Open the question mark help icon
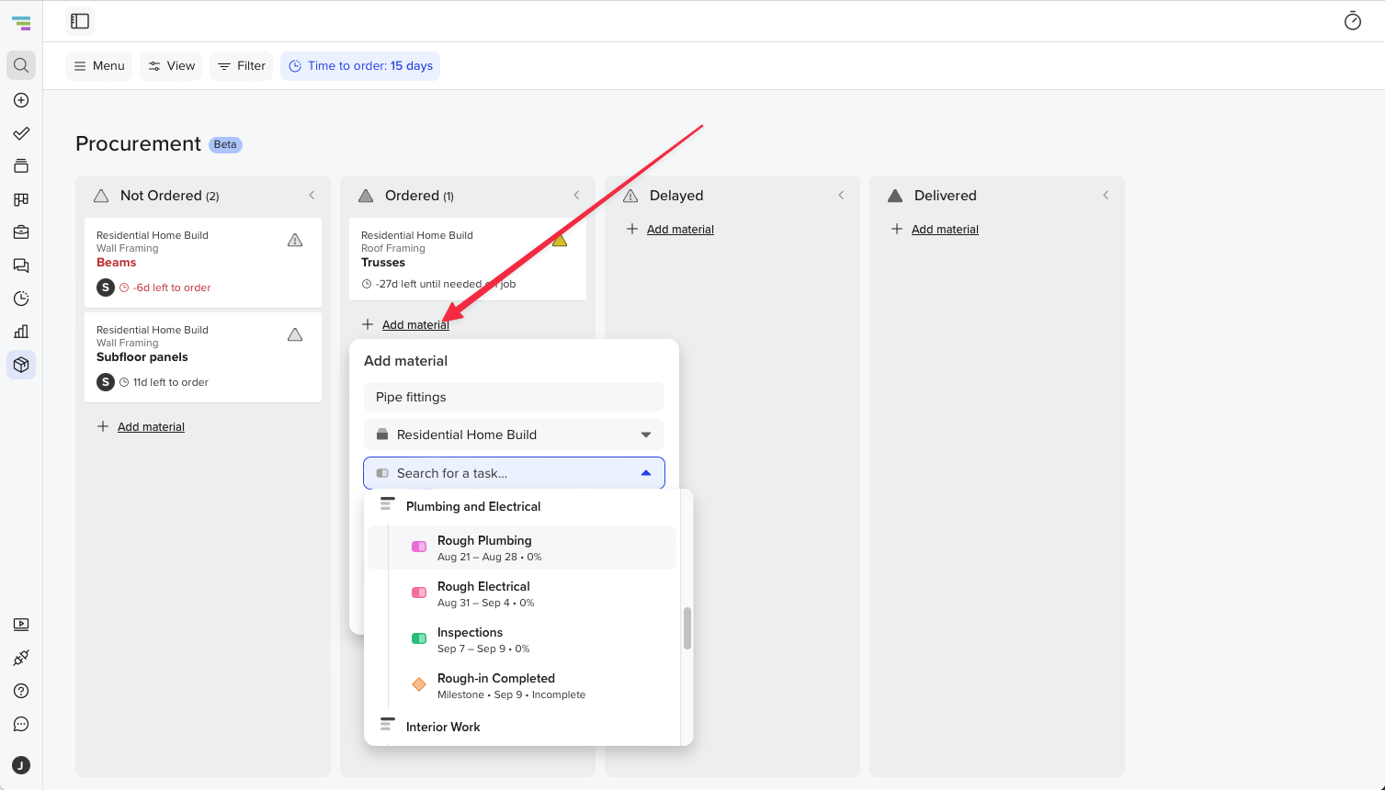 point(21,691)
